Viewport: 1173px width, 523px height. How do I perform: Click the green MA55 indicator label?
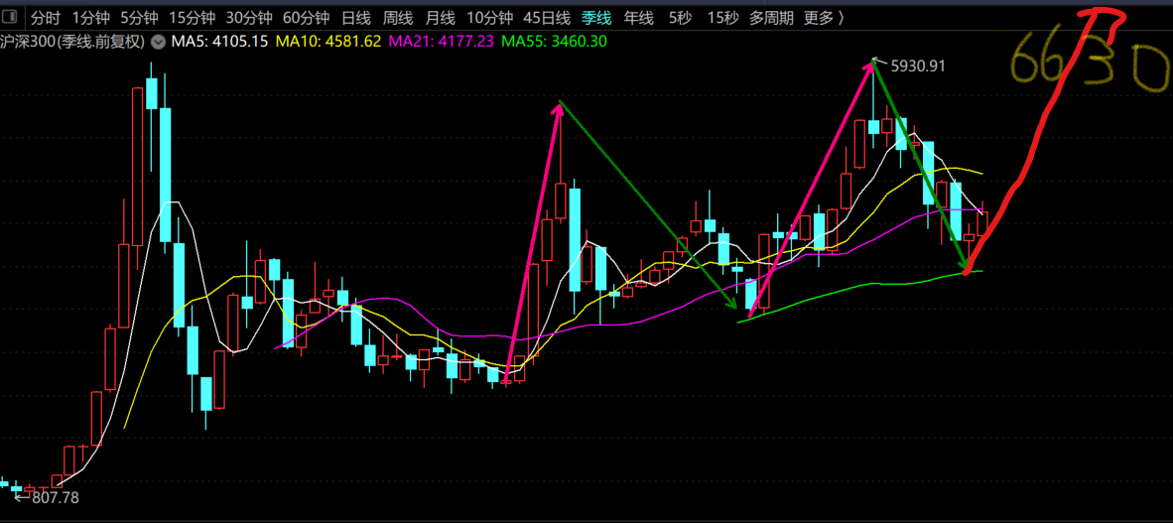point(554,42)
